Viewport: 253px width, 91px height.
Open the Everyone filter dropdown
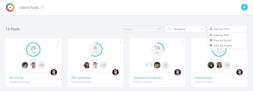(x=185, y=29)
